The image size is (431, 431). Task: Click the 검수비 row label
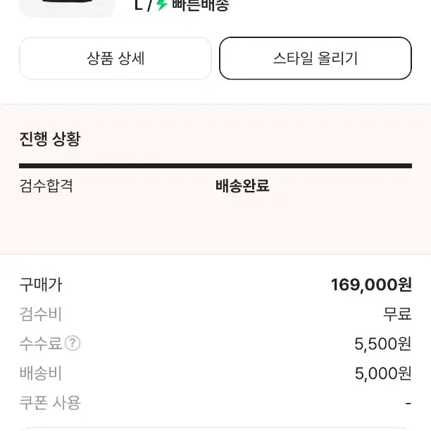[40, 314]
